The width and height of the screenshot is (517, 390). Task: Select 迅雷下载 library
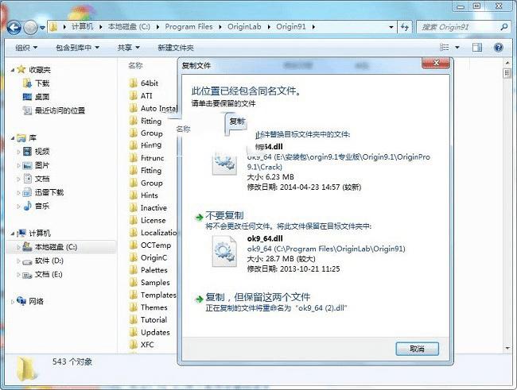tap(49, 192)
